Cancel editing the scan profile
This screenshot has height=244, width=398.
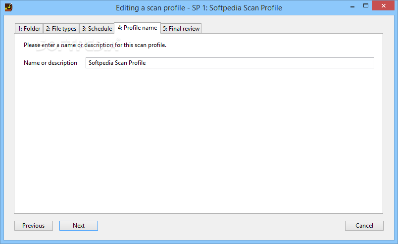pos(364,226)
